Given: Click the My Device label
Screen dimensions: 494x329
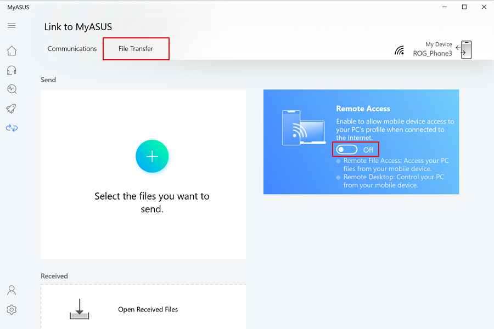Looking at the screenshot, I should [439, 44].
